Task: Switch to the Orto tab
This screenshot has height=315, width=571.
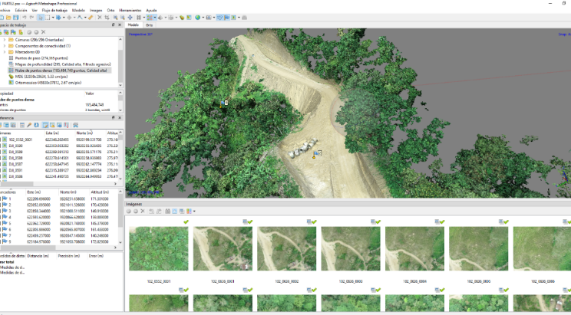Action: coord(149,25)
